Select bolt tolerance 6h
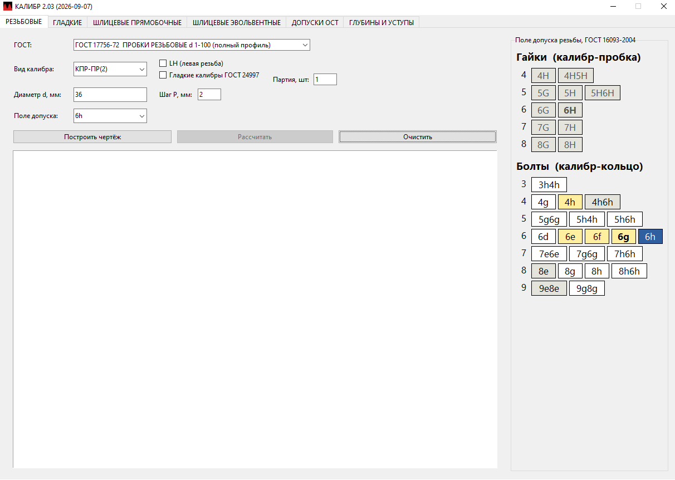The width and height of the screenshot is (675, 480). click(x=650, y=237)
